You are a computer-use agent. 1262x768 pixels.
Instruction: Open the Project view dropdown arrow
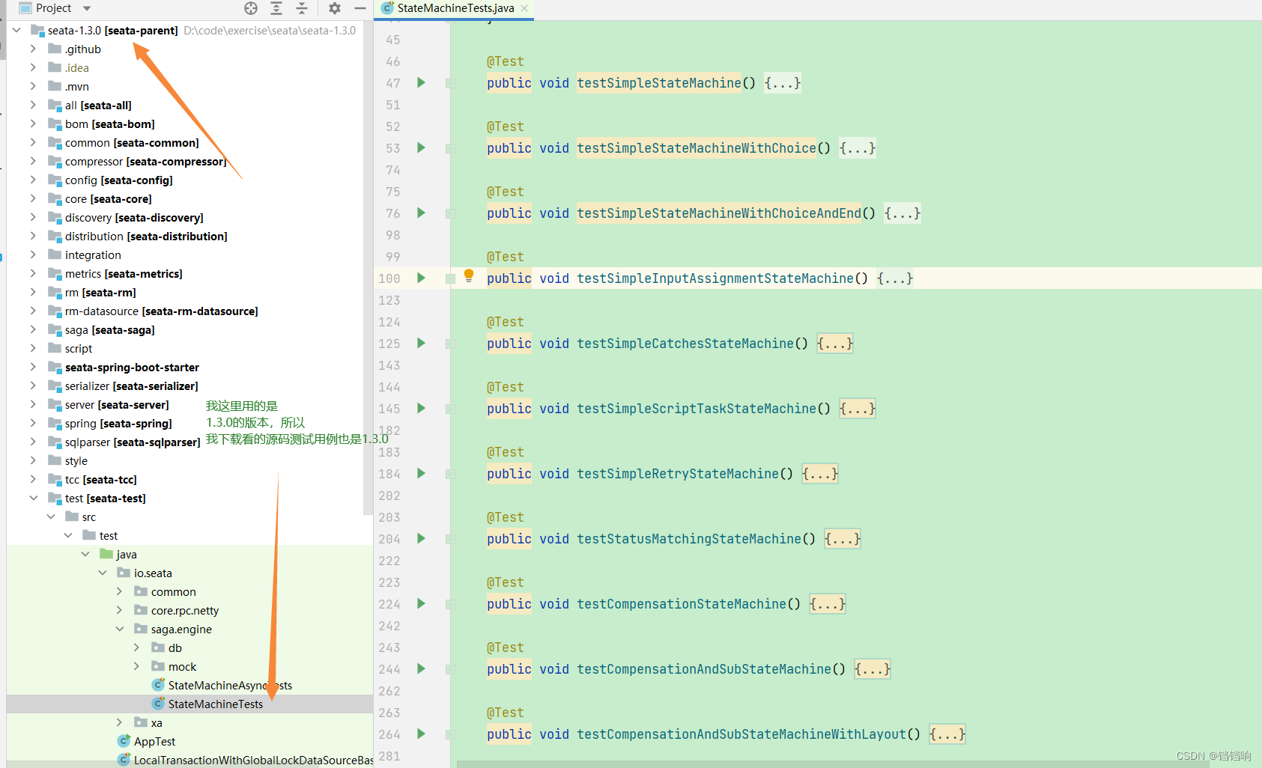(87, 8)
